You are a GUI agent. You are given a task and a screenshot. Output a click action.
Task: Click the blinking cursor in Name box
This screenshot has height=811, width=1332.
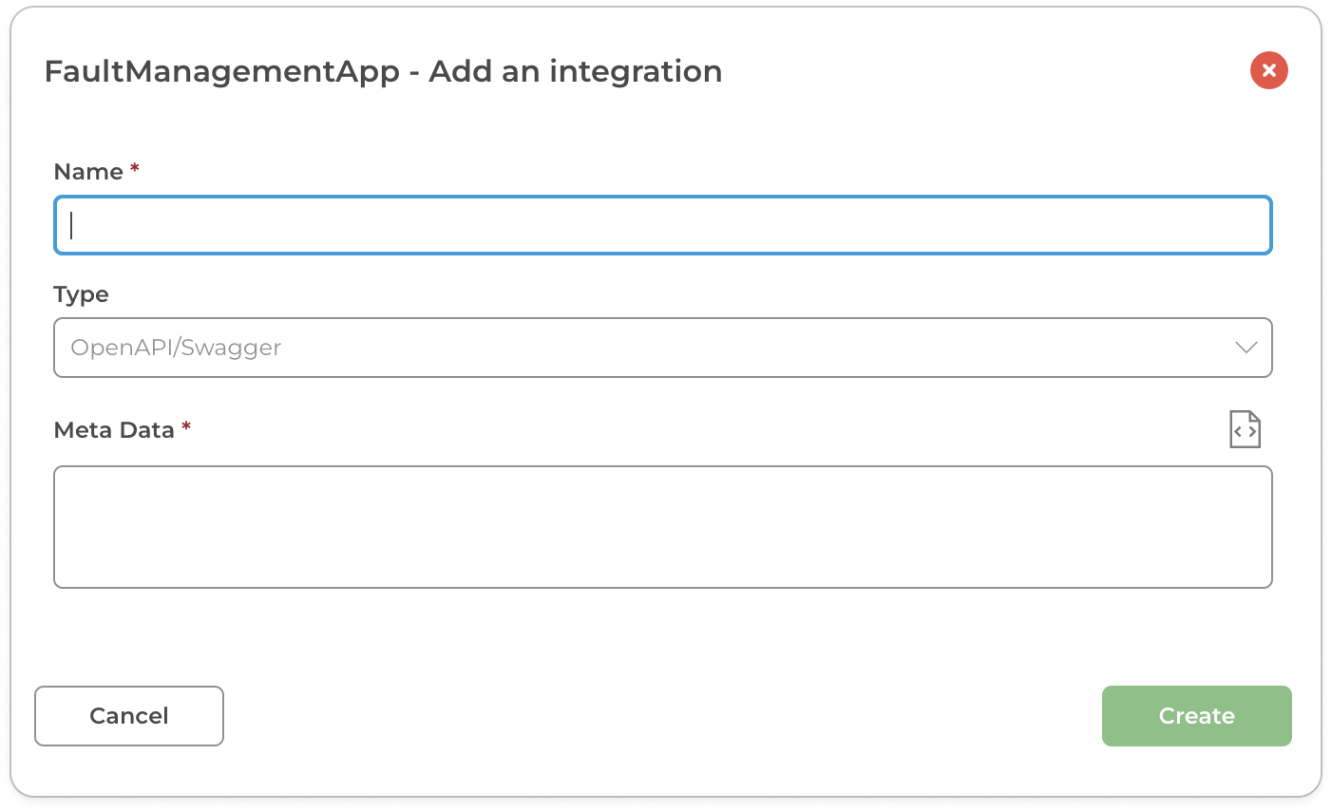click(x=72, y=225)
